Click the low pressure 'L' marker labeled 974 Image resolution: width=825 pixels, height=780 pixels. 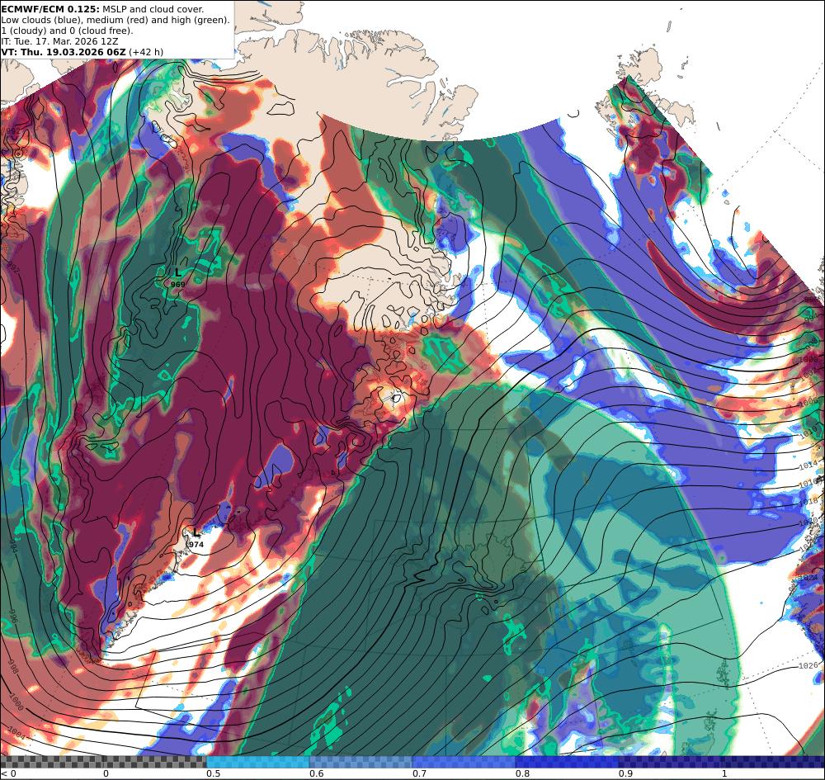pos(196,533)
